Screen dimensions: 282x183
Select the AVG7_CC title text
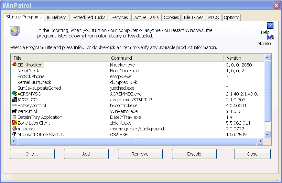tap(27, 100)
